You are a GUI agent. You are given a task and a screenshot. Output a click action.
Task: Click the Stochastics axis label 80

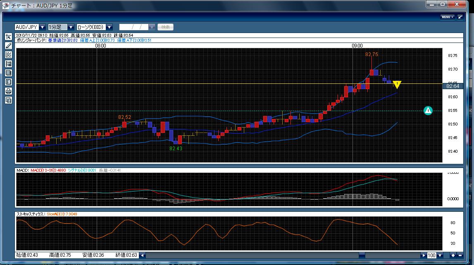pyautogui.click(x=453, y=223)
